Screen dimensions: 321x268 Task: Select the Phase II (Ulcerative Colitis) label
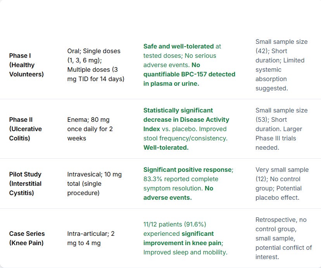pos(25,129)
